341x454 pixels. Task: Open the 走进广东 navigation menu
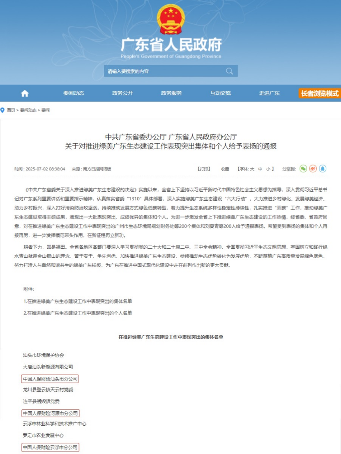coord(269,93)
